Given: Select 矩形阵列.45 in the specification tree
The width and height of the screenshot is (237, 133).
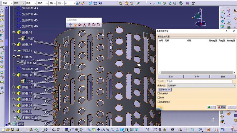Looking at the screenshot, I should tap(30, 20).
